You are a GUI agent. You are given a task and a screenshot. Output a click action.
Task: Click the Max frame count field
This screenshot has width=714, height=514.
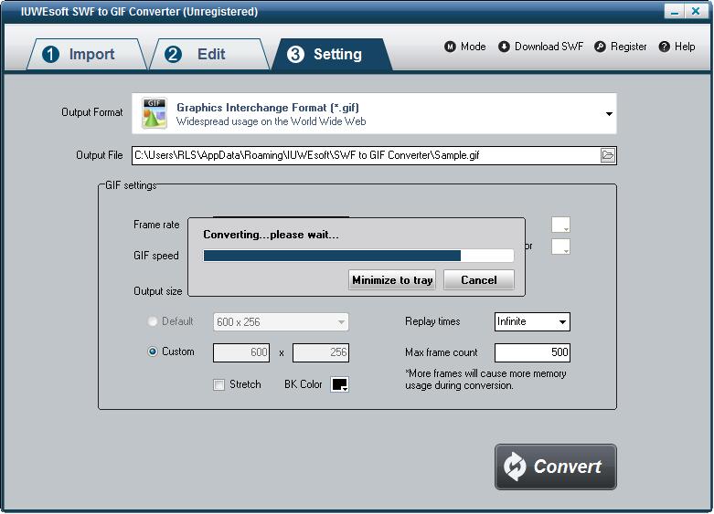(x=532, y=352)
